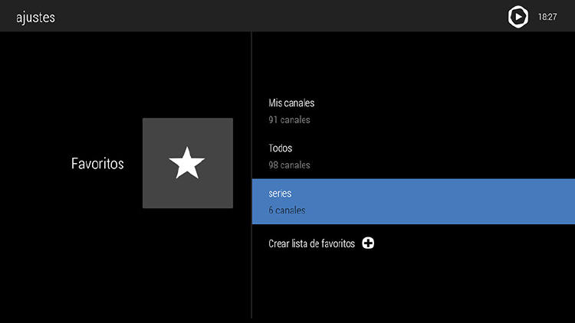
Task: Click the ajustes title in the header
Action: 35,16
